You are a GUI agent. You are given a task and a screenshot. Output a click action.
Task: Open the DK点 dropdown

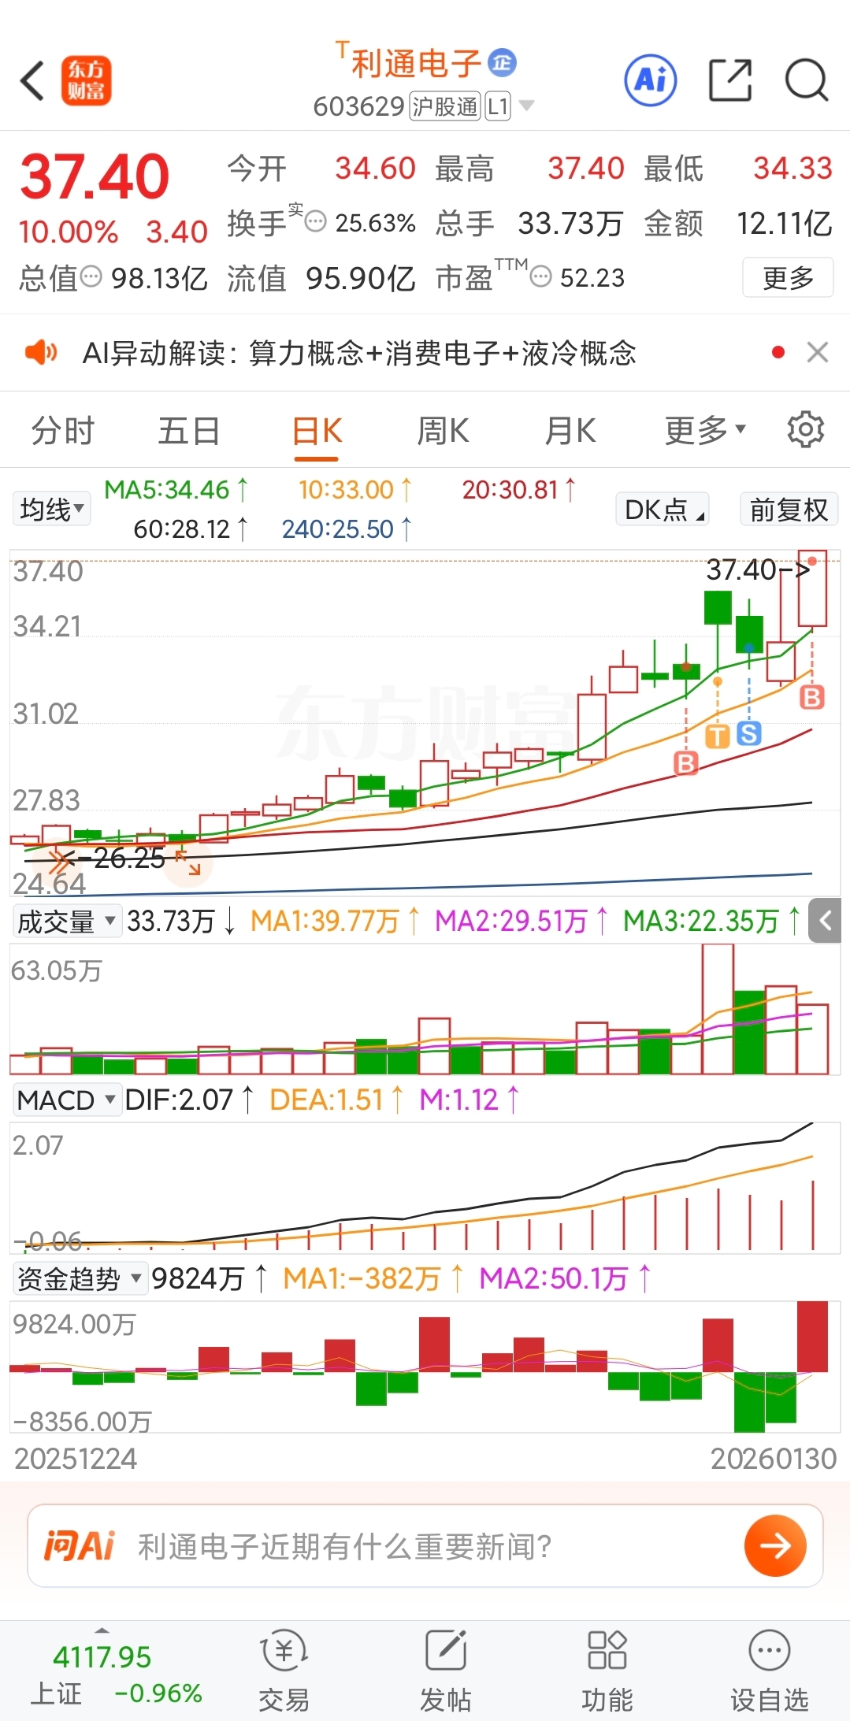(663, 510)
